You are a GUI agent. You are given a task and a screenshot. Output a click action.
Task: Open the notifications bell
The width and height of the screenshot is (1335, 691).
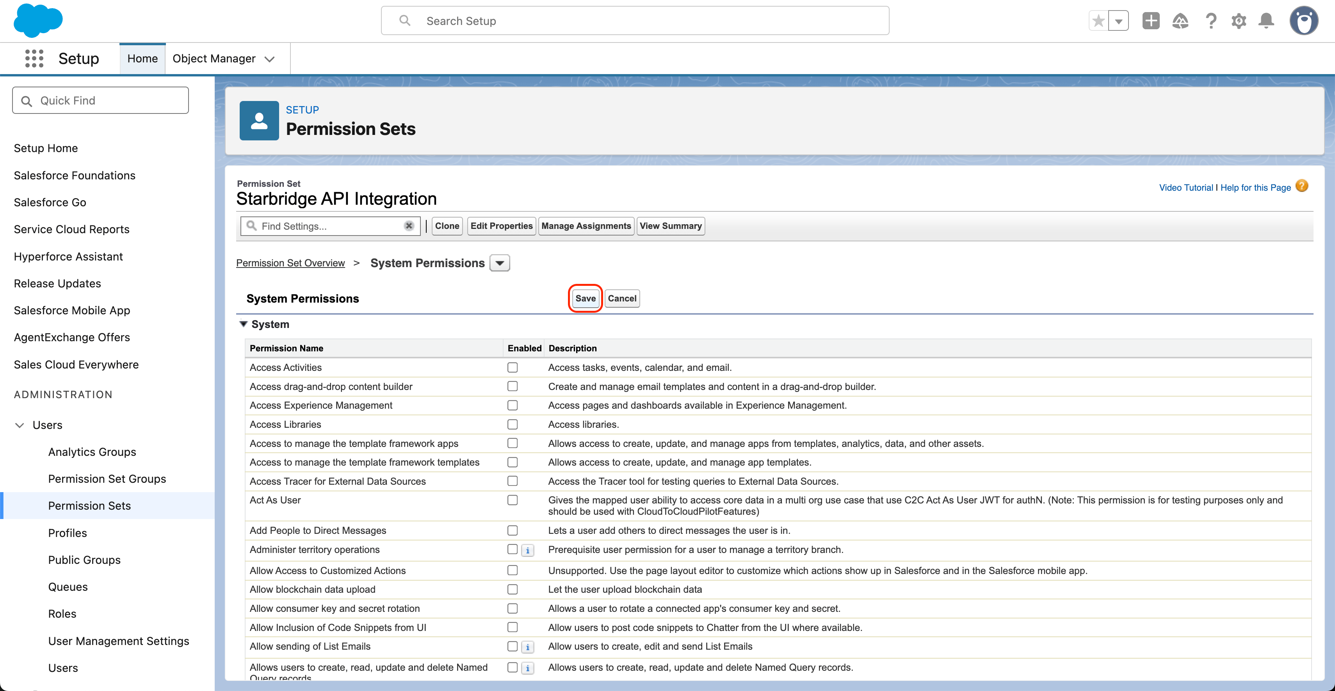coord(1266,21)
